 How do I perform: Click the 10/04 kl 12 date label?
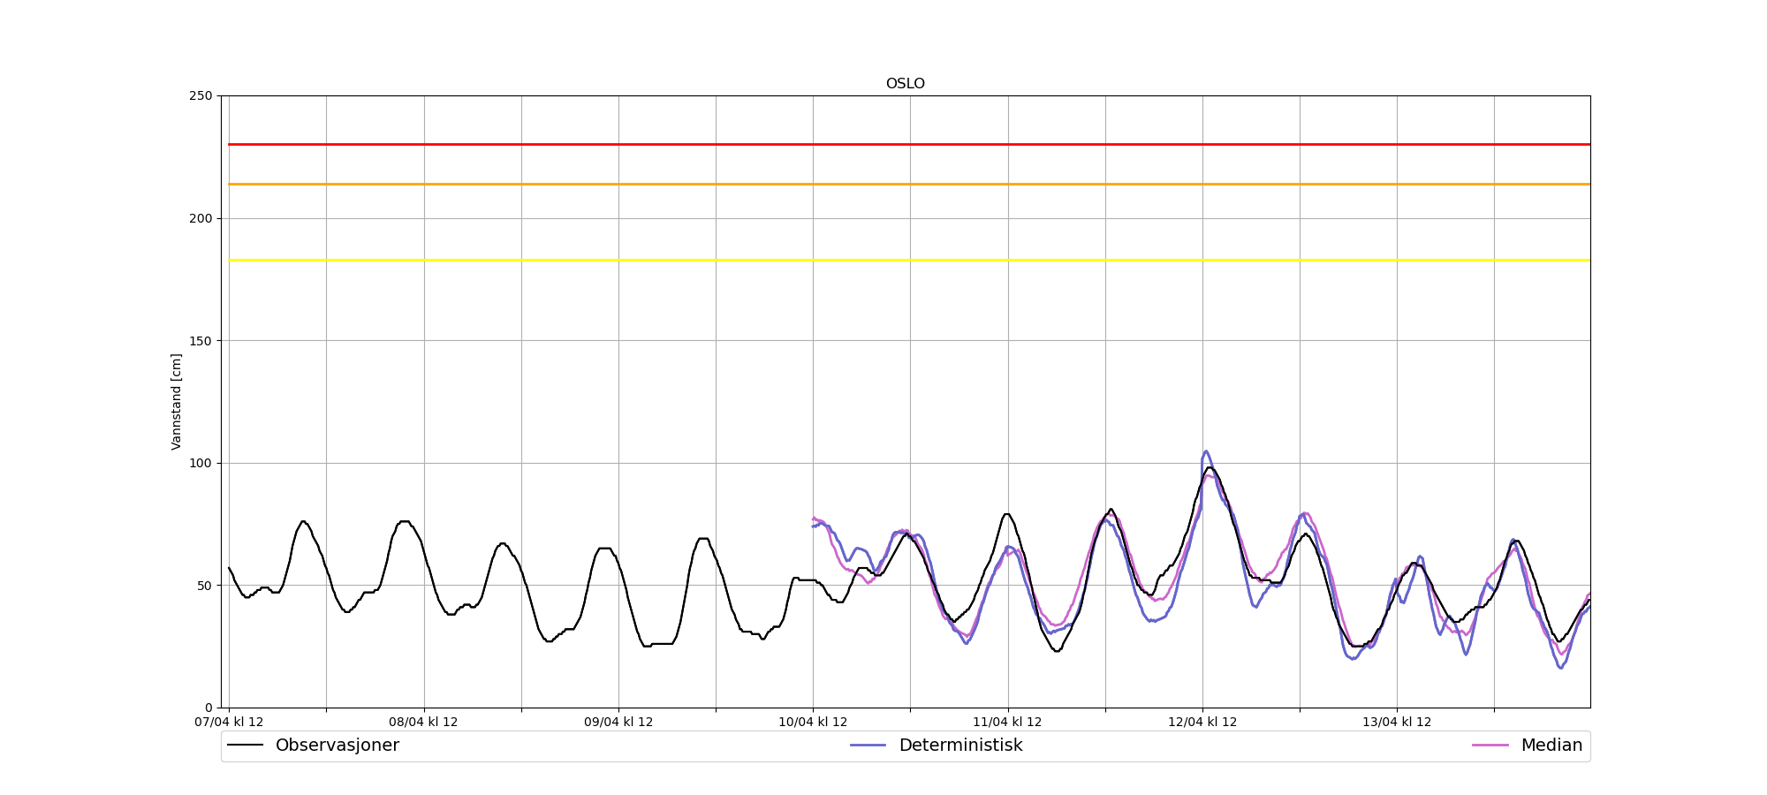tap(813, 722)
